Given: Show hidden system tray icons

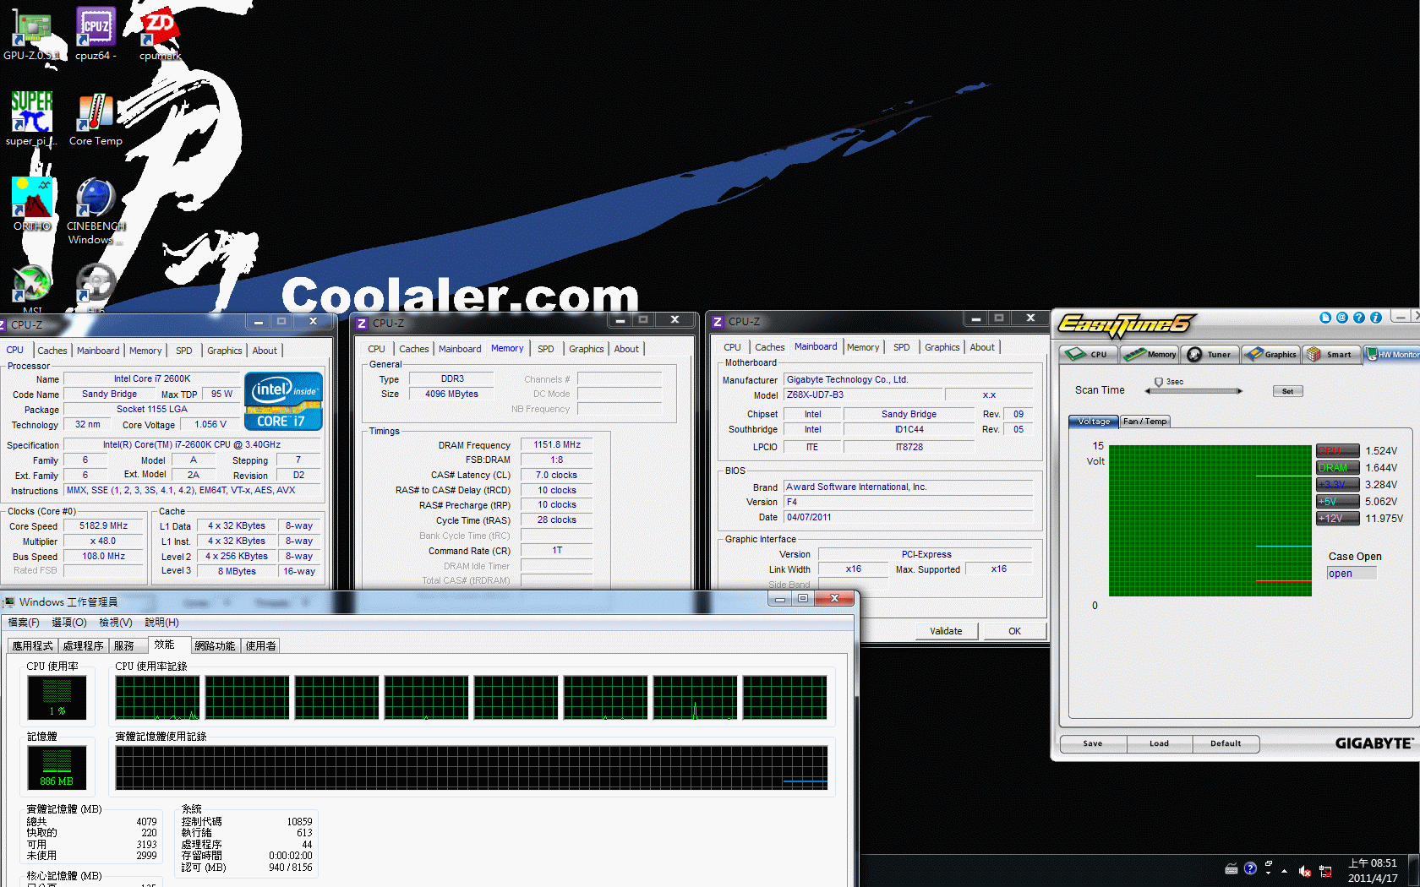Looking at the screenshot, I should [1285, 871].
